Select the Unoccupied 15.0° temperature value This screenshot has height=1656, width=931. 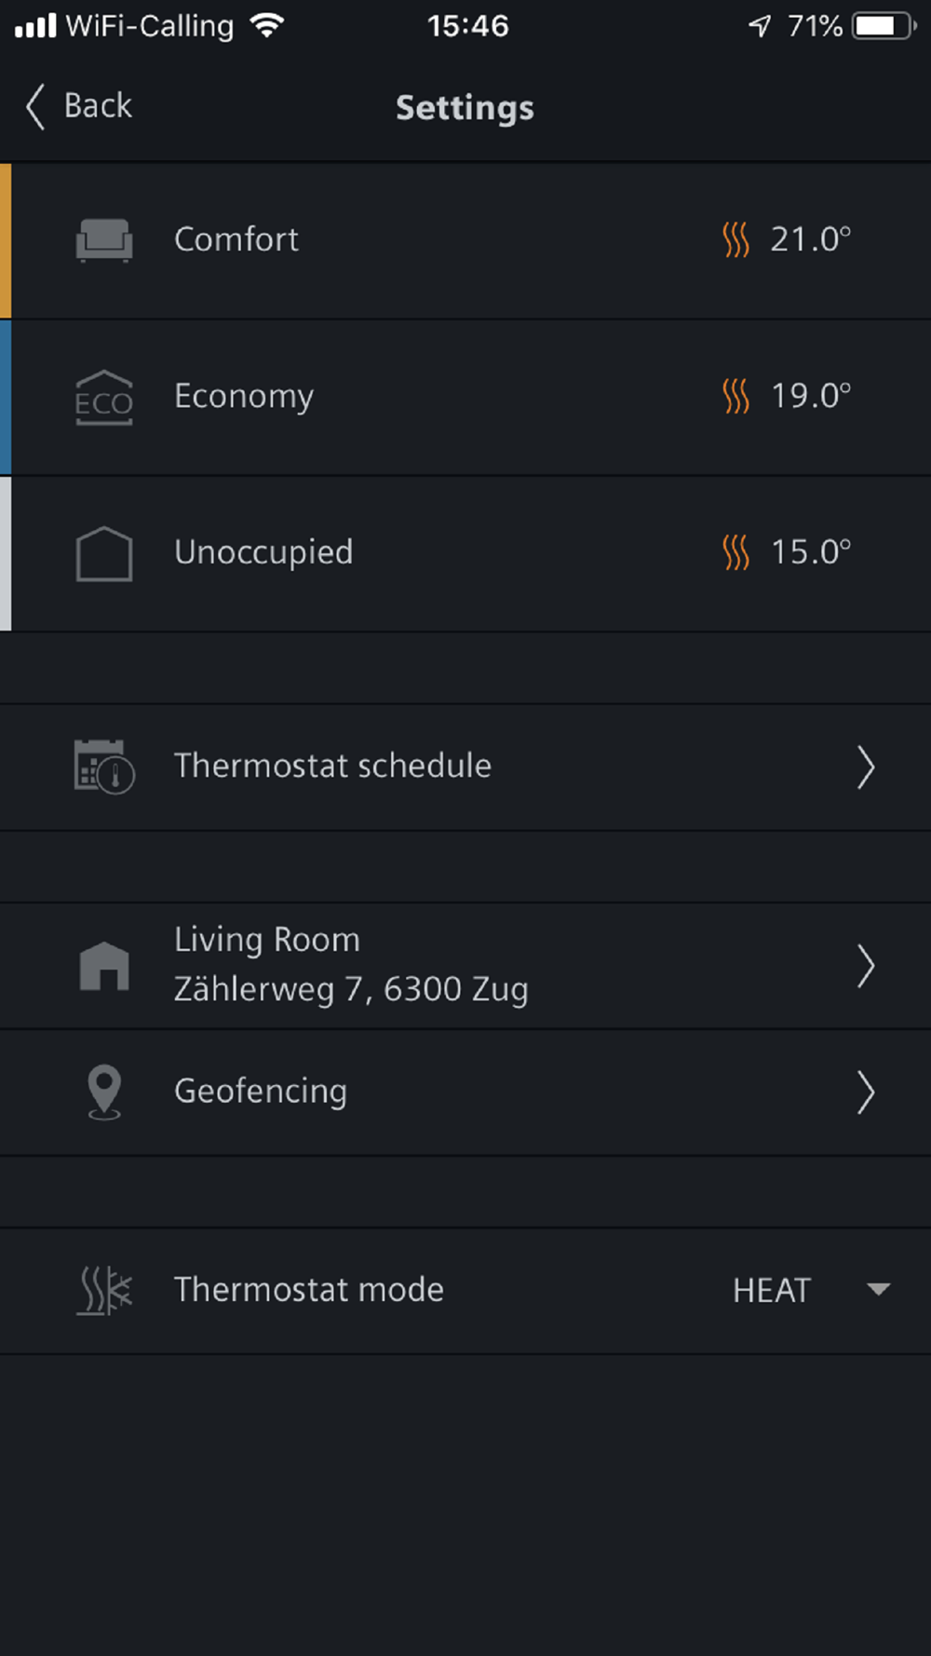pyautogui.click(x=811, y=553)
